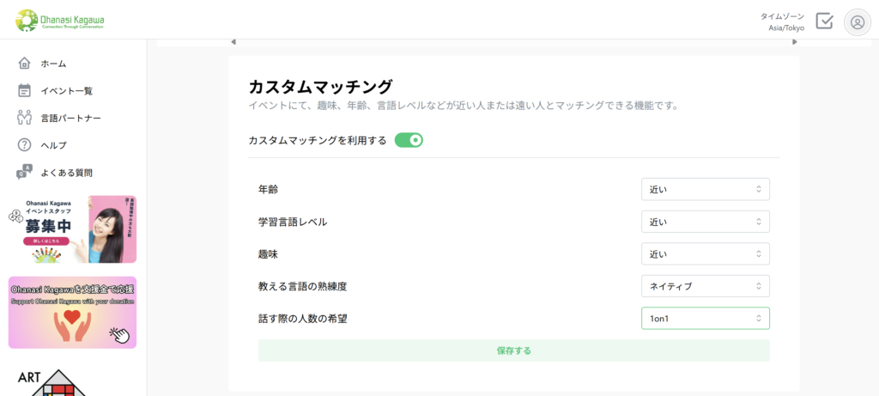Open the イベントスタッフ募集中 banner
The image size is (879, 396).
[72, 228]
